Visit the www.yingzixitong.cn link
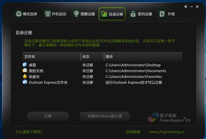 167,132
